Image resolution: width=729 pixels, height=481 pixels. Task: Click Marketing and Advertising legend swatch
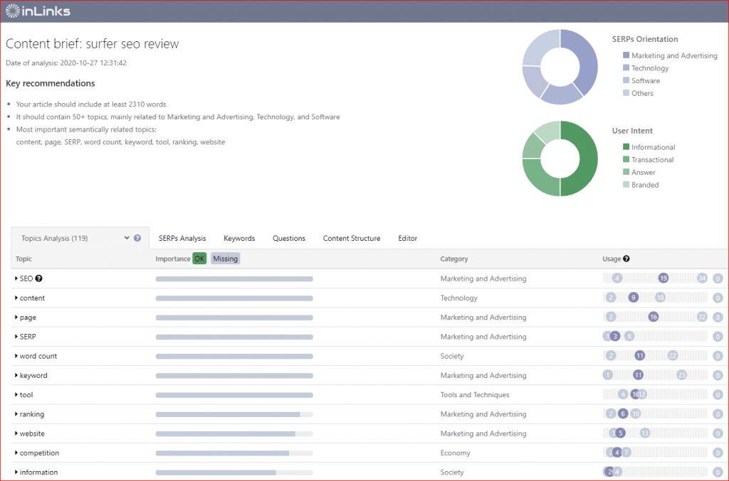pyautogui.click(x=626, y=55)
